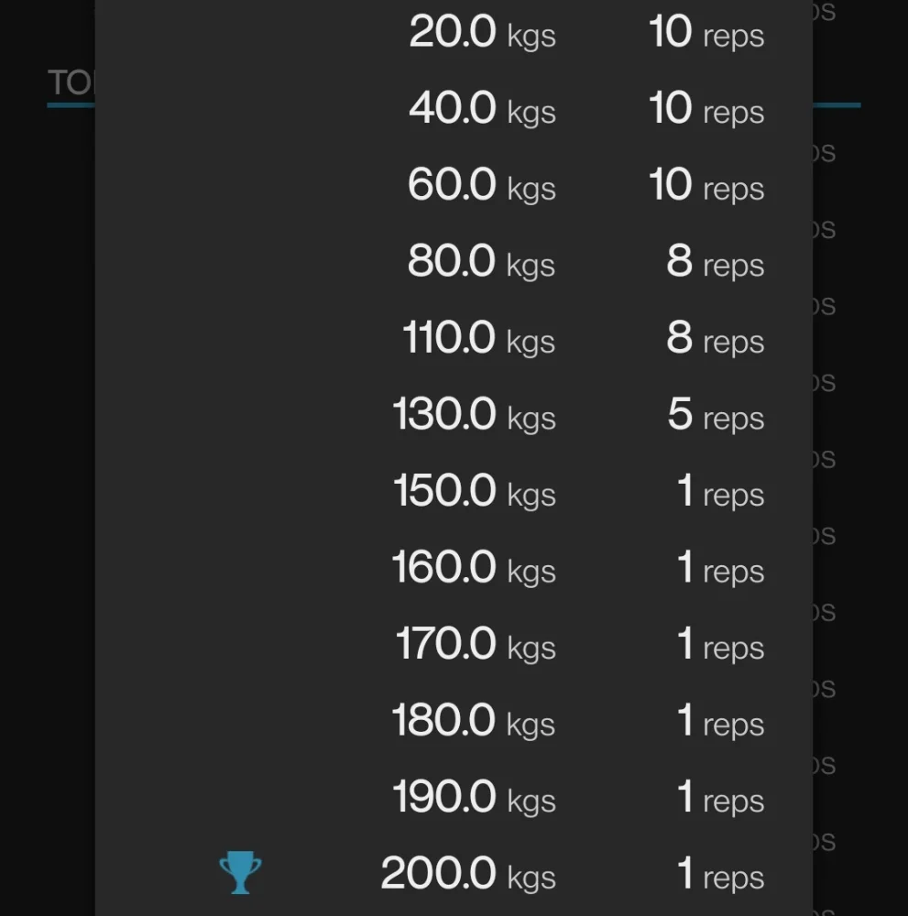Tap the 8 reps next to 110.0 kgs
The width and height of the screenshot is (908, 916).
715,339
